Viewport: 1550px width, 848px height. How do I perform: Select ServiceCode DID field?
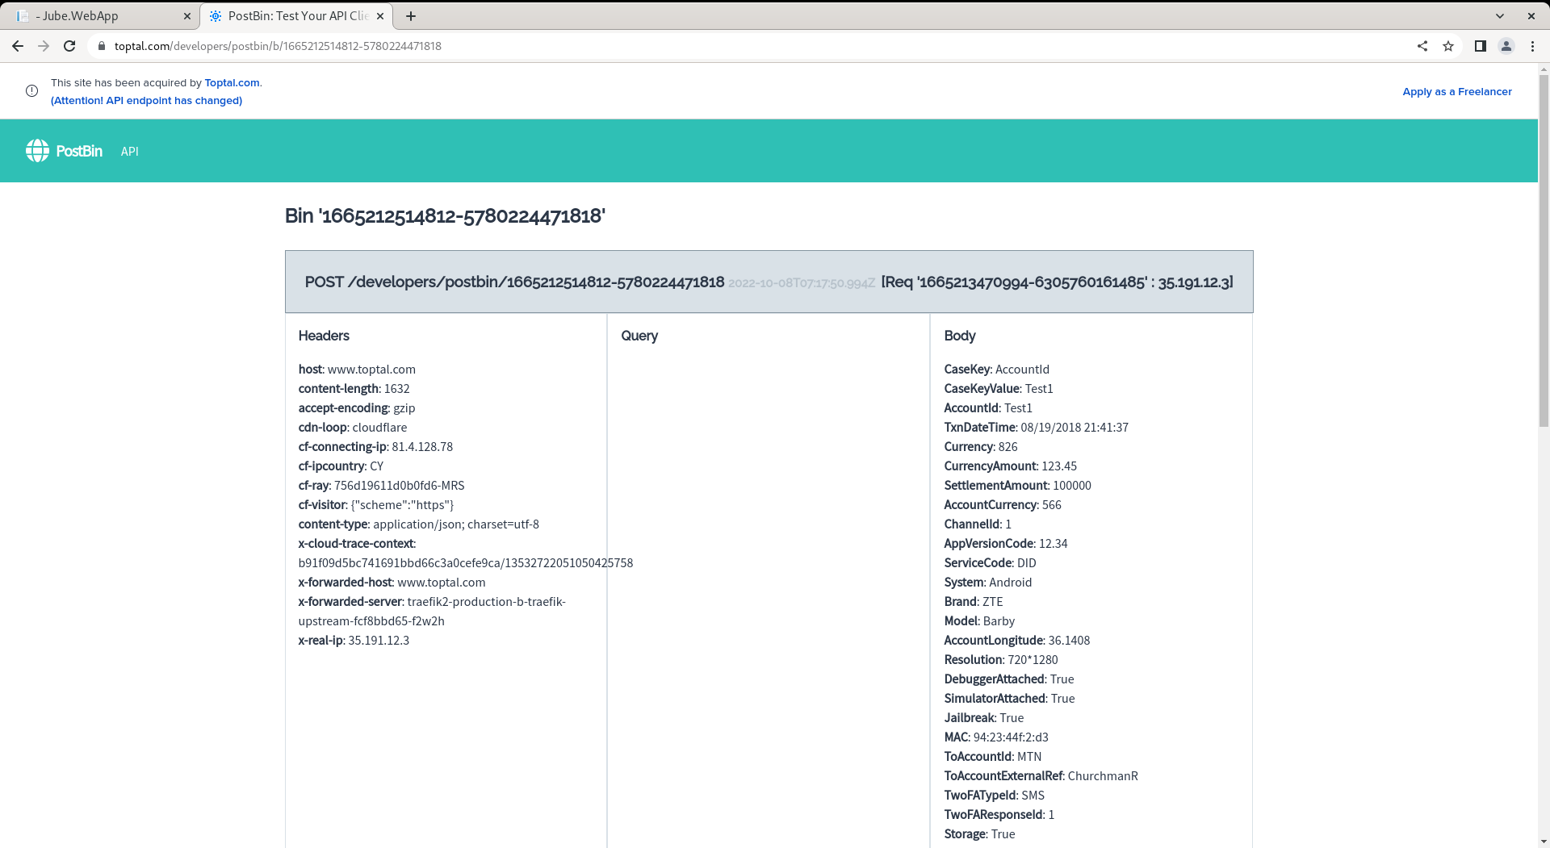pos(990,562)
